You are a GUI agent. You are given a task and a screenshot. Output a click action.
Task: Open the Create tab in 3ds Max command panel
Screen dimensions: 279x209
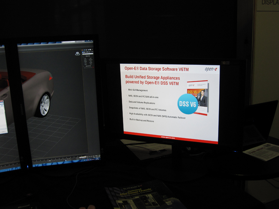coord(82,50)
